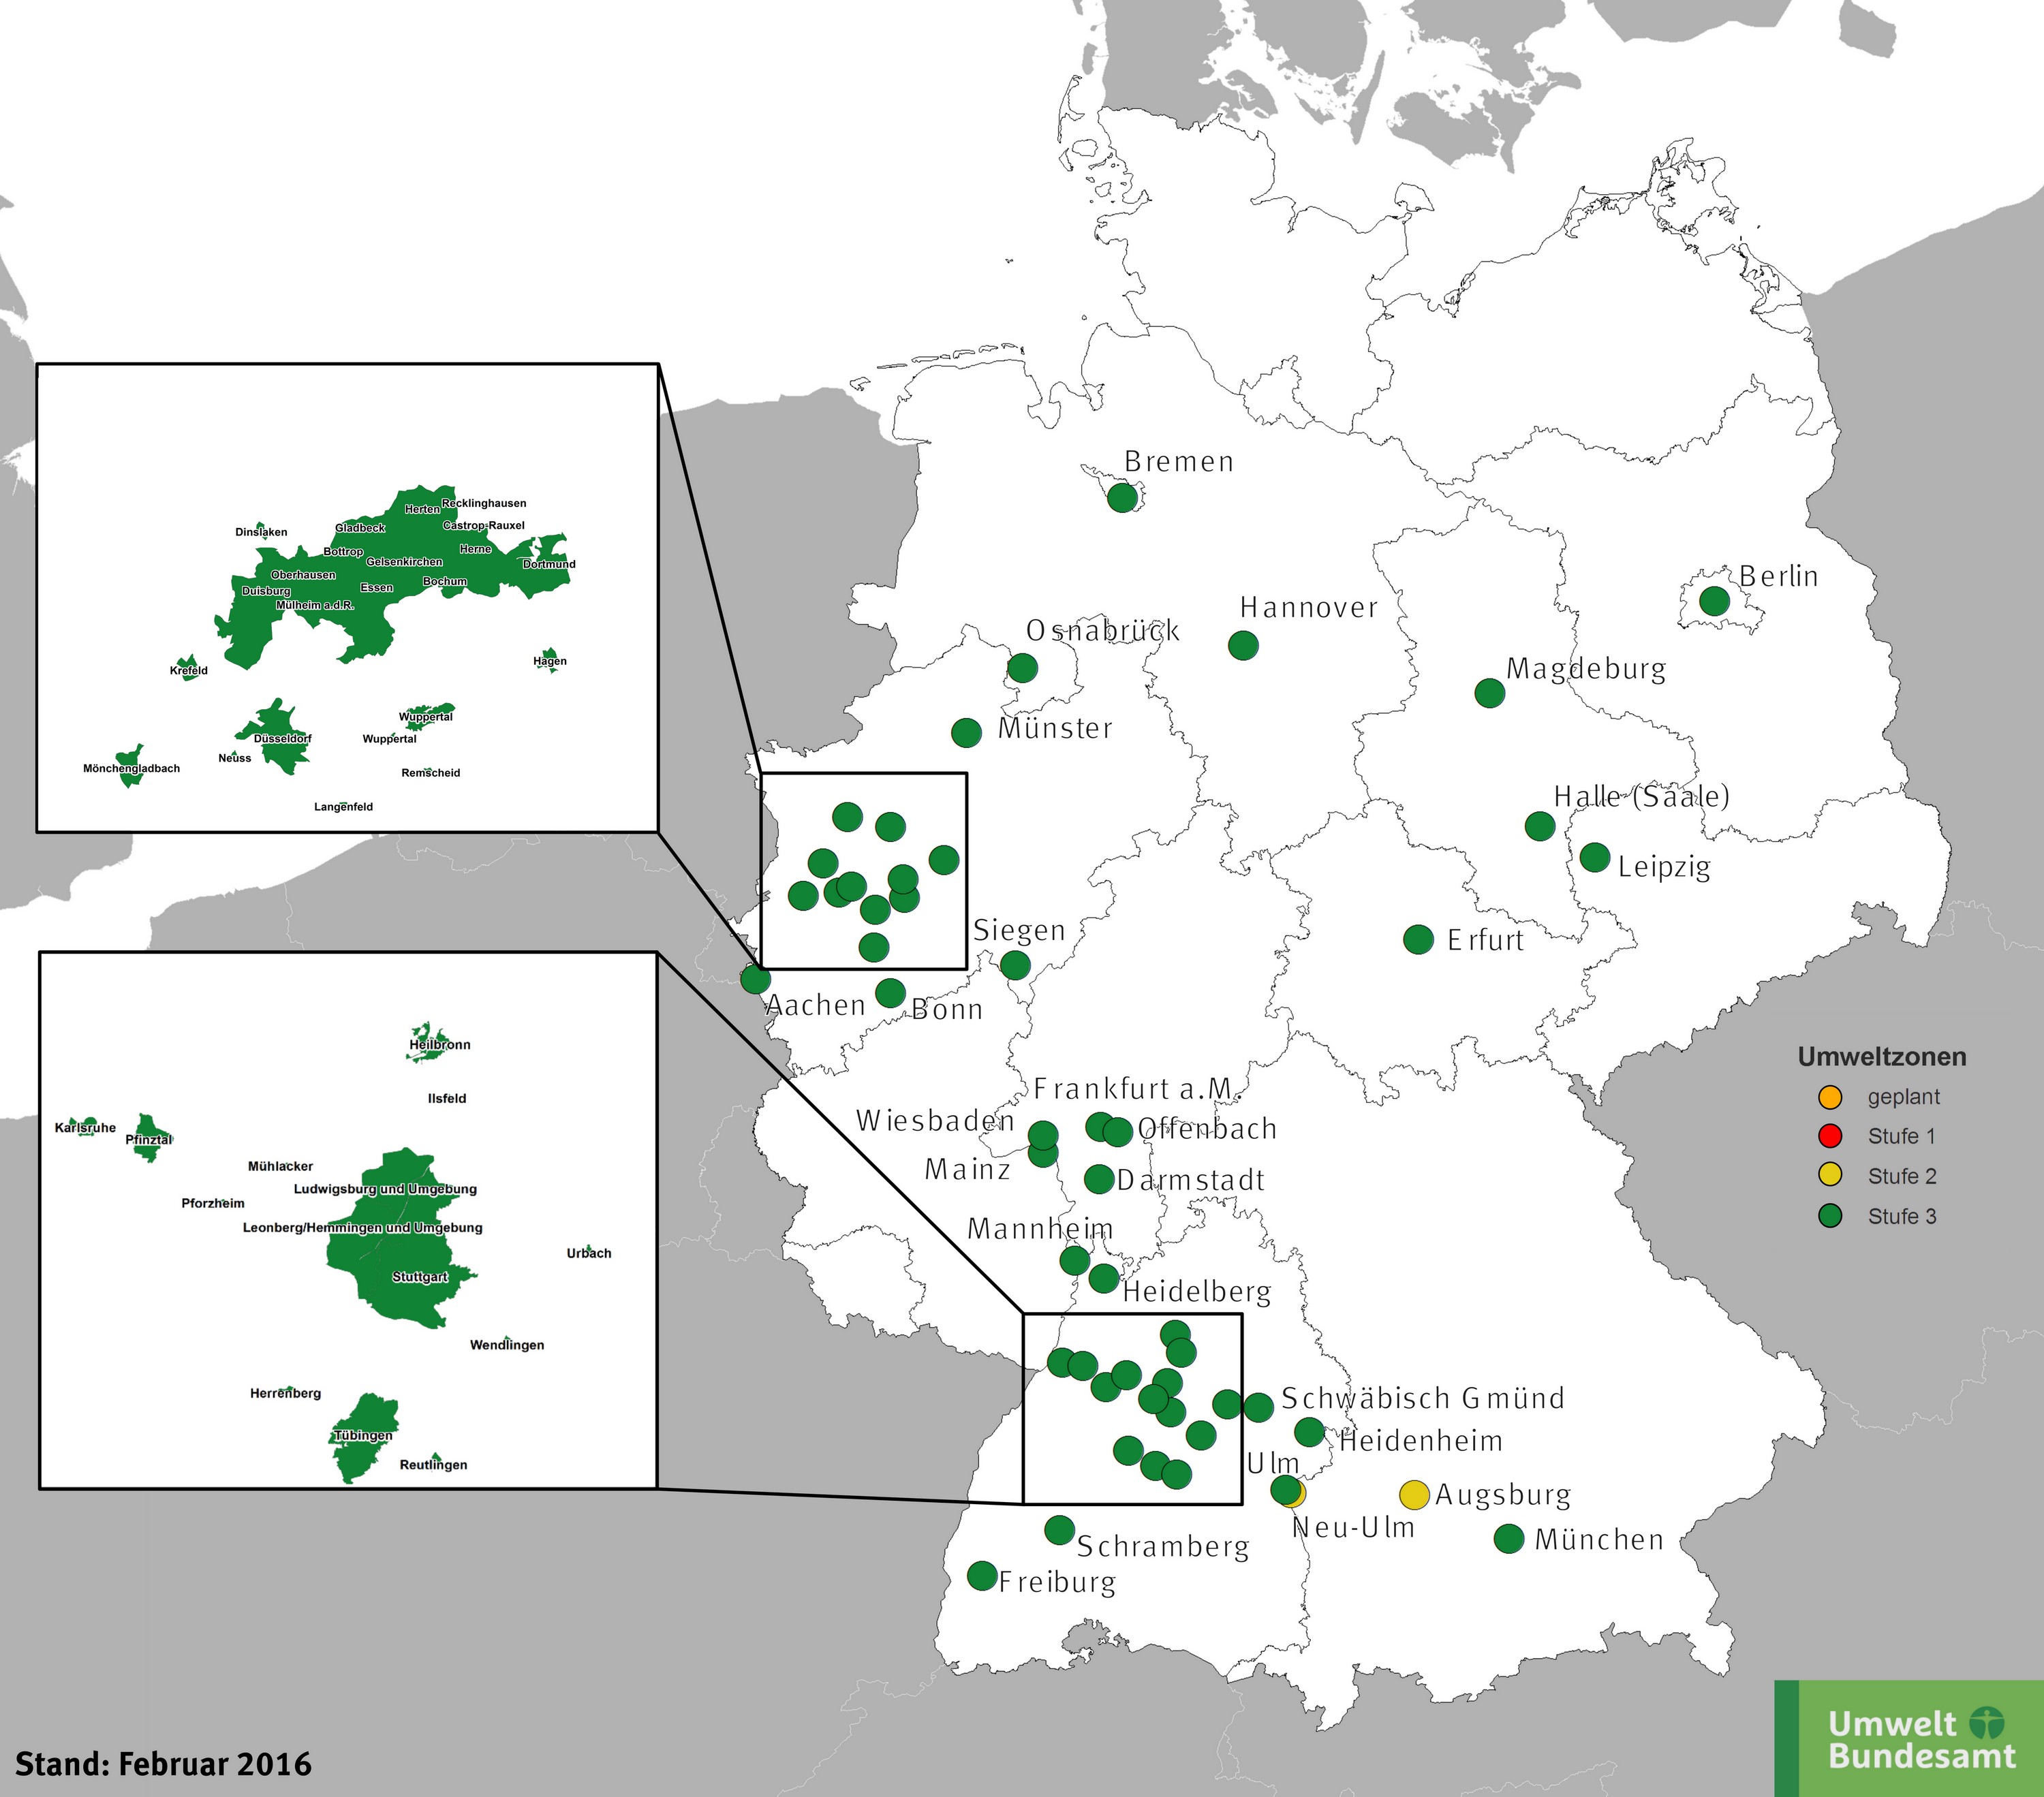
Task: Click 'Gelsenkirchen' label in the inset
Action: (x=404, y=562)
